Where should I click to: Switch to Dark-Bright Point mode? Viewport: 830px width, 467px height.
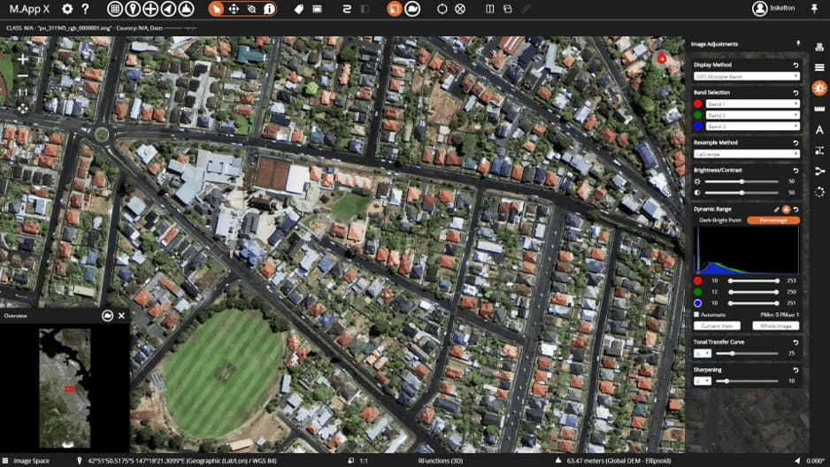click(719, 220)
